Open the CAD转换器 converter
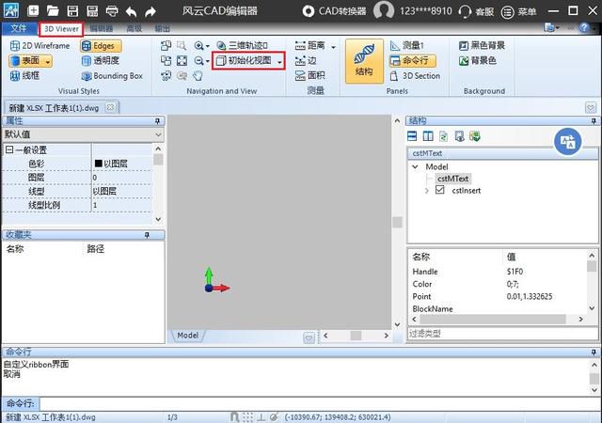602x423 pixels. (334, 11)
